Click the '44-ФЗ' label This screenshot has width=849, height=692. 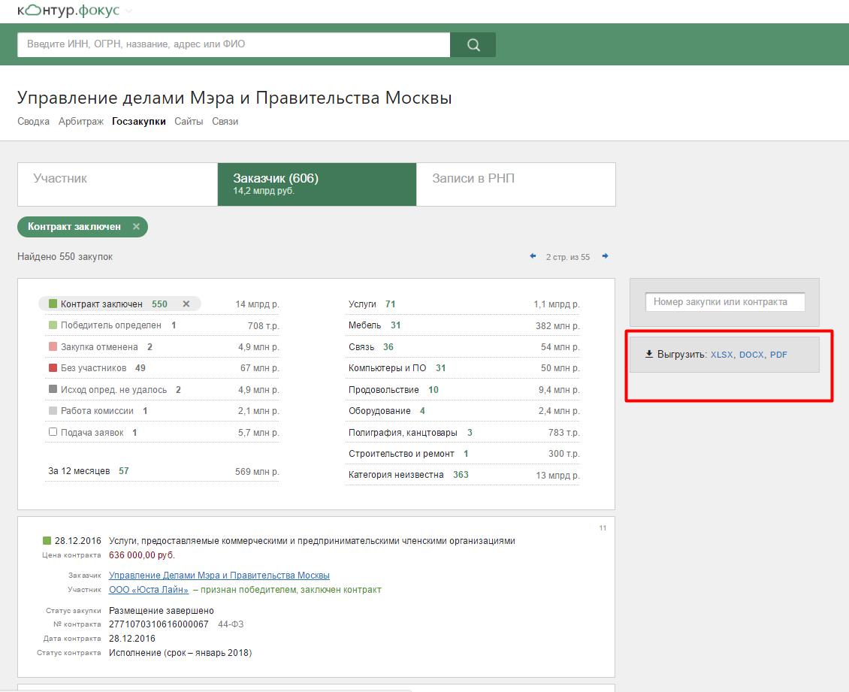click(231, 624)
